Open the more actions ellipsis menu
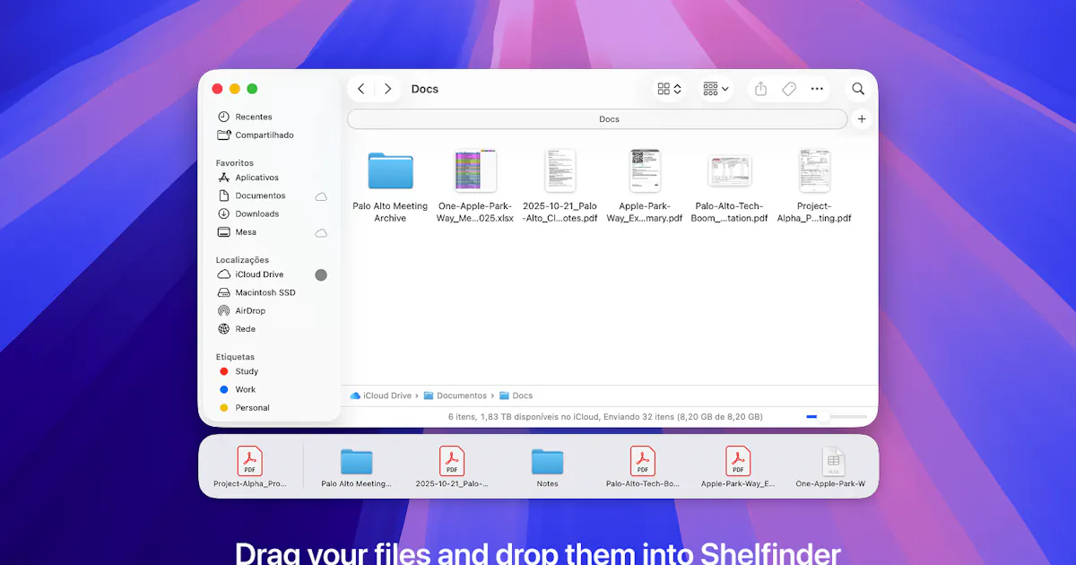 817,89
